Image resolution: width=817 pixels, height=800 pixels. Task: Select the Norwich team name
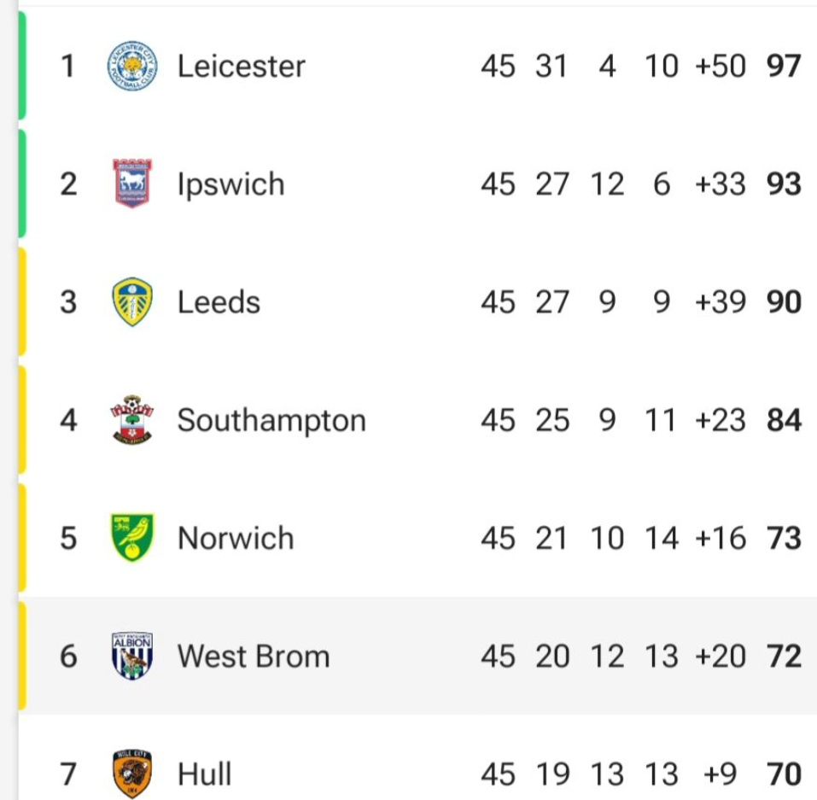(x=236, y=539)
